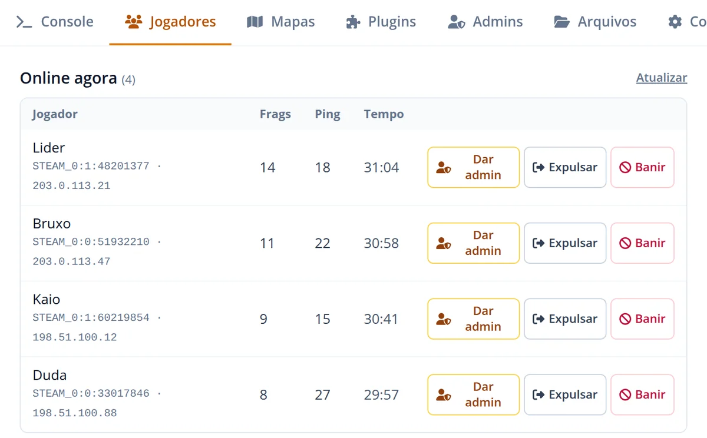Click the settings gear icon in tab bar
707x438 pixels.
click(x=675, y=22)
